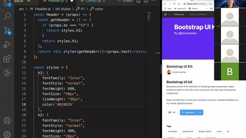This screenshot has height=138, width=246.
Task: Click the share icon in the address bar
Action: [x=210, y=4]
